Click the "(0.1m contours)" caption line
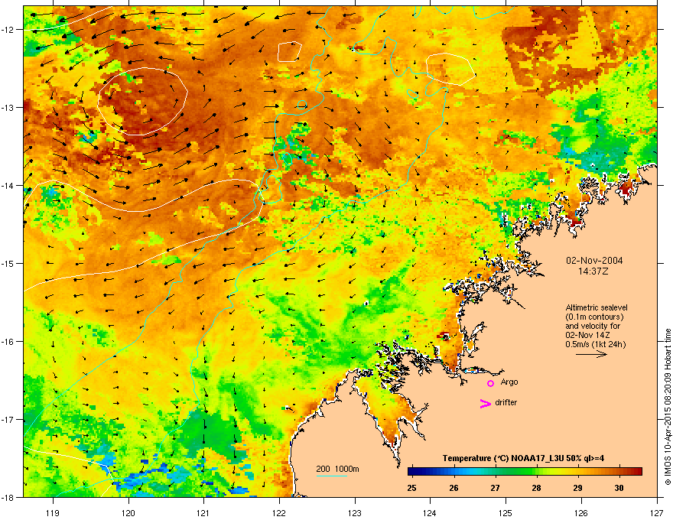 (594, 317)
